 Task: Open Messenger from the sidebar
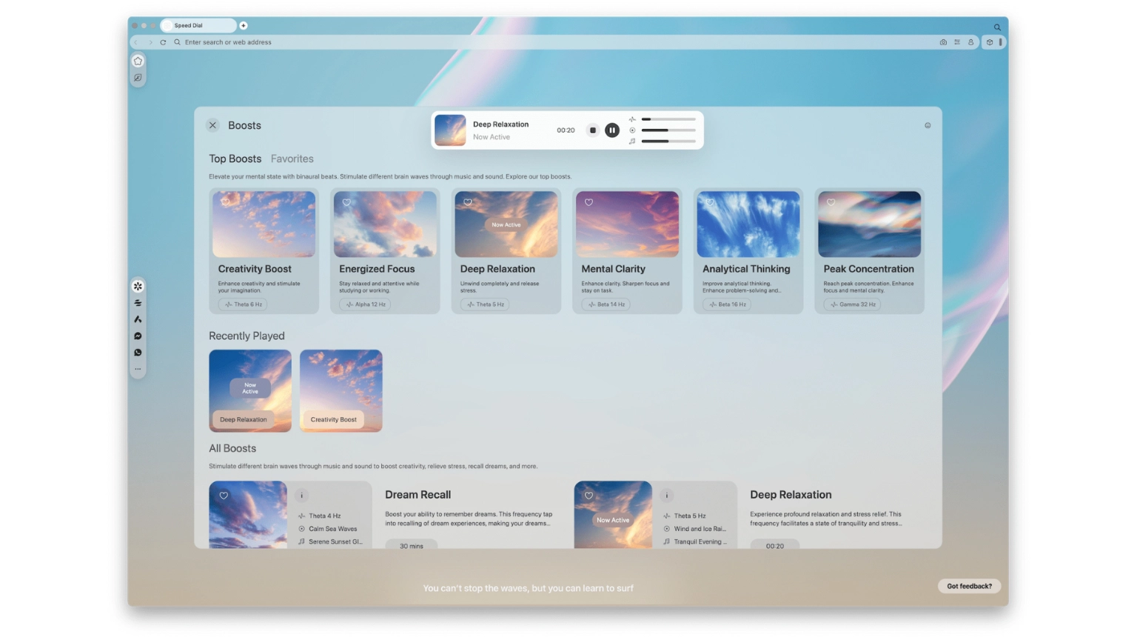click(138, 336)
